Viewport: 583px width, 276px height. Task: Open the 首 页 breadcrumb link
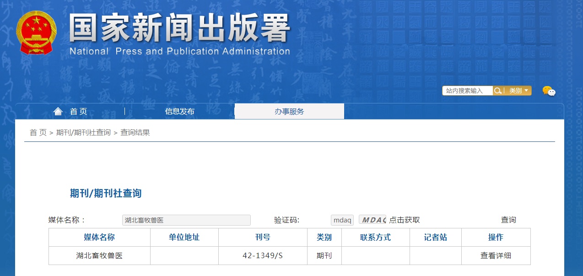pos(38,133)
